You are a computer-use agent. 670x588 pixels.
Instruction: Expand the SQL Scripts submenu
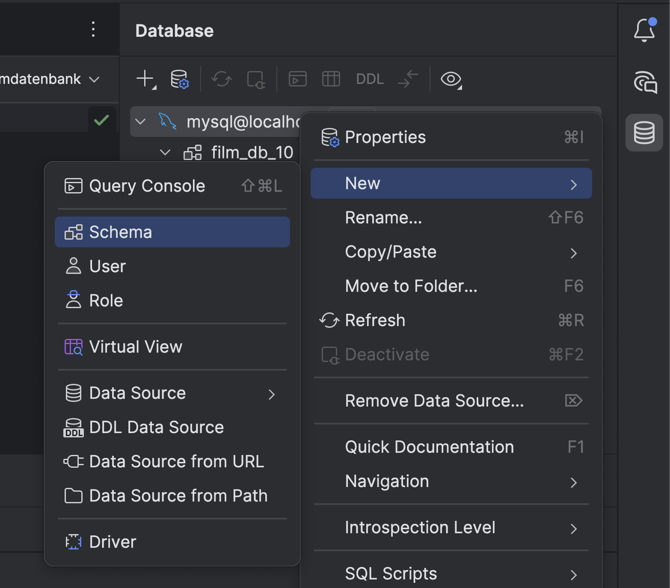point(451,573)
